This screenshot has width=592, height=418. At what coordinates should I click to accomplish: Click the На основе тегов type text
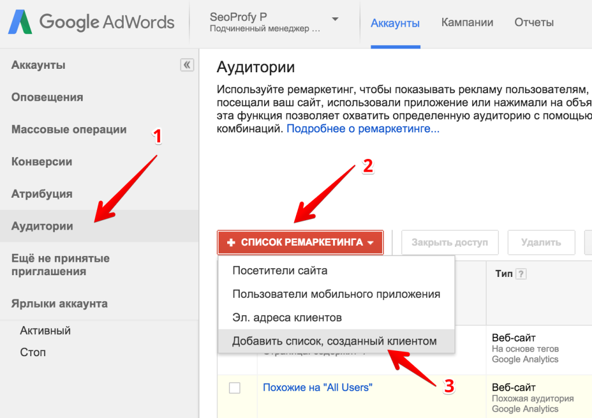point(525,349)
